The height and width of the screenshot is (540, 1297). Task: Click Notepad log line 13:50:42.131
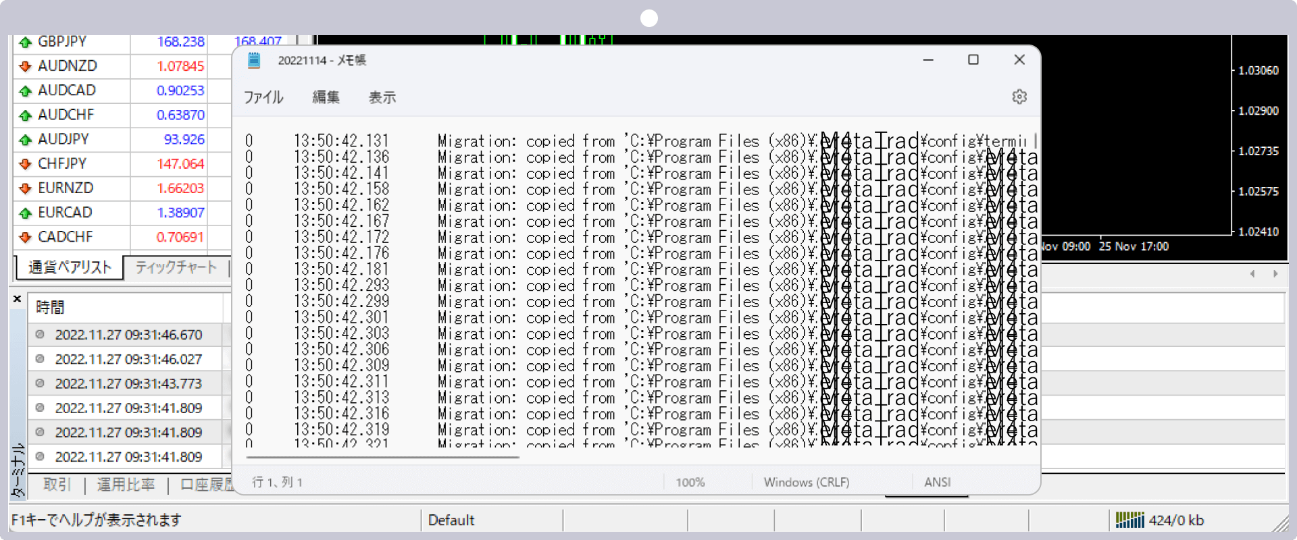pyautogui.click(x=638, y=141)
